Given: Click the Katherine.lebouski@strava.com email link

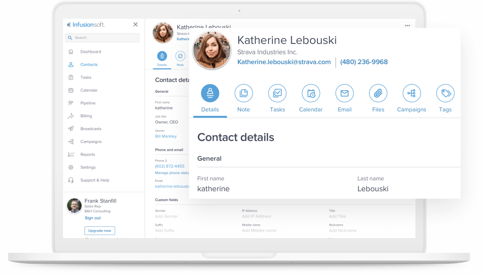Looking at the screenshot, I should [x=284, y=62].
